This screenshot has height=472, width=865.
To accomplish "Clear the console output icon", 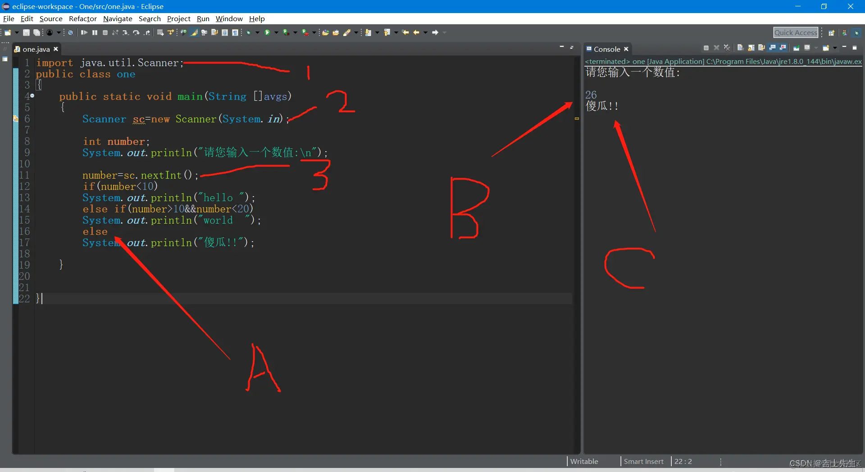I will tap(740, 48).
